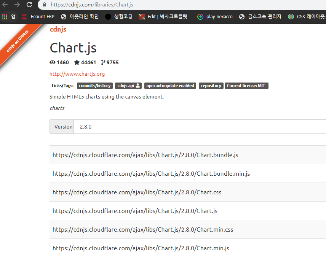Click the Current license: MIT tag
The height and width of the screenshot is (259, 326).
[246, 86]
